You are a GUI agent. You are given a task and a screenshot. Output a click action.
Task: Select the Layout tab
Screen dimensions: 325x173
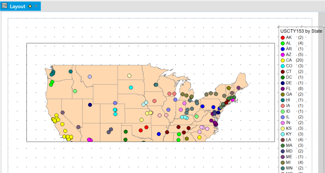pos(17,7)
